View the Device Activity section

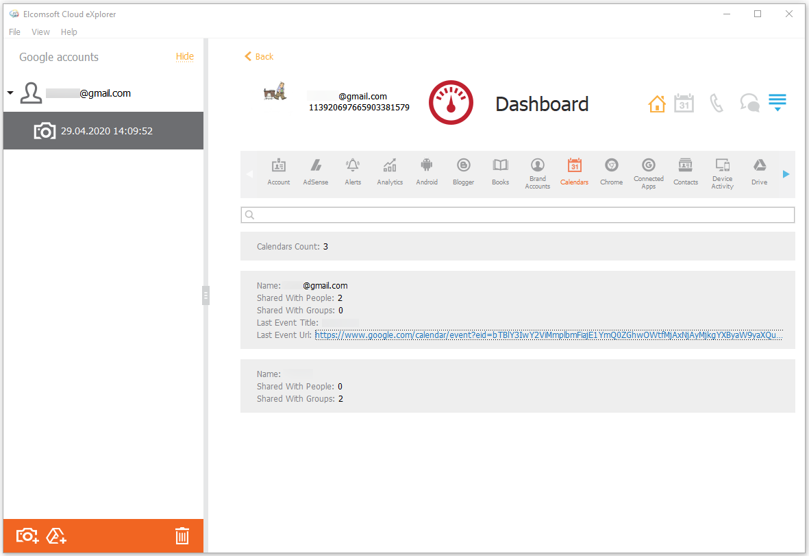point(722,173)
